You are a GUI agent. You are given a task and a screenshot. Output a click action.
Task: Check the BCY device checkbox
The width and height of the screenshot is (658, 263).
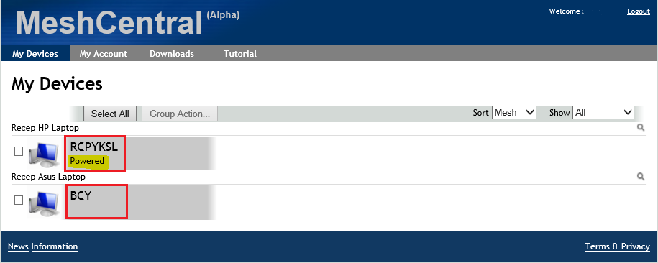point(19,200)
